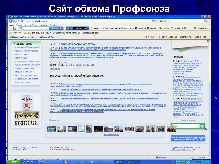Switch to the Проводник taskbar window

tap(50, 162)
